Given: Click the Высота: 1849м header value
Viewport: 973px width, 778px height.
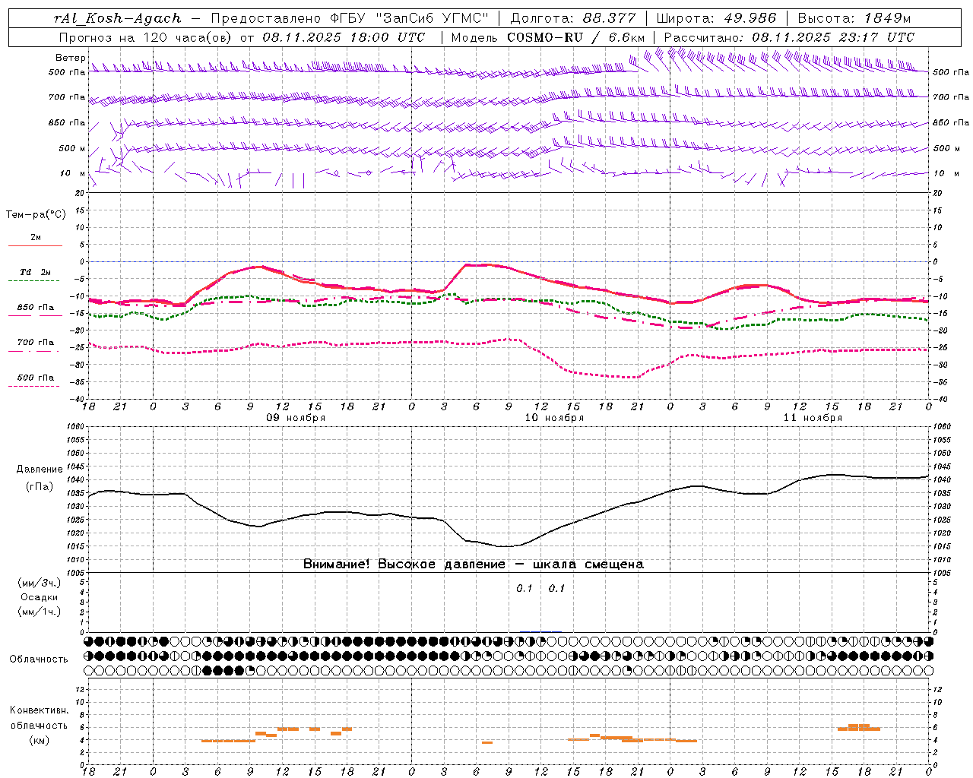Looking at the screenshot, I should (x=854, y=18).
